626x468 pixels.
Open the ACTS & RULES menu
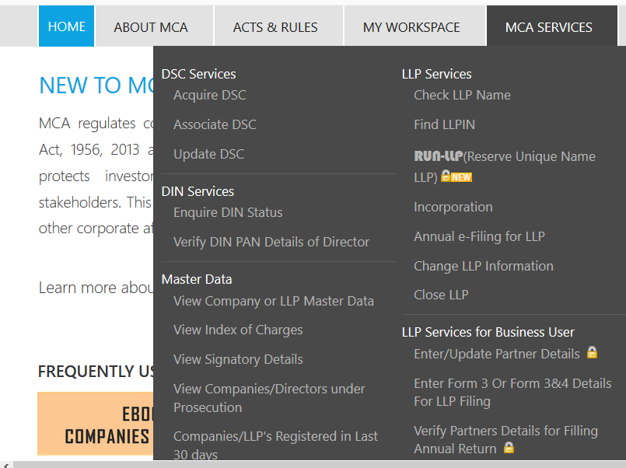coord(275,27)
